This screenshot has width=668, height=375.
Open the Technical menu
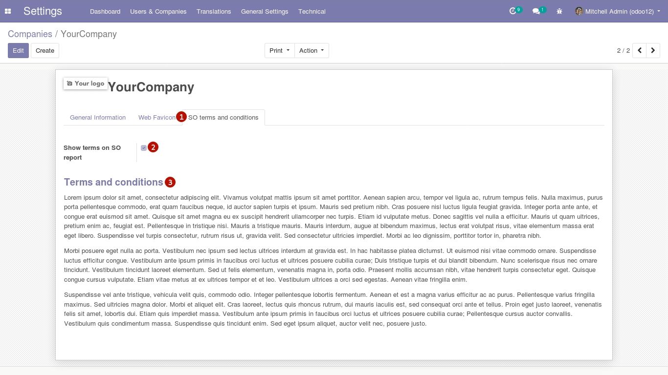pyautogui.click(x=312, y=11)
